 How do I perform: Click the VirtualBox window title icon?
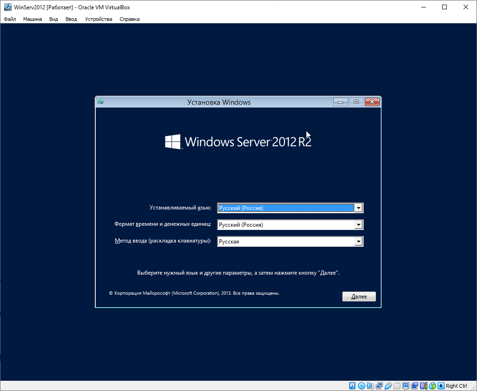click(x=7, y=7)
